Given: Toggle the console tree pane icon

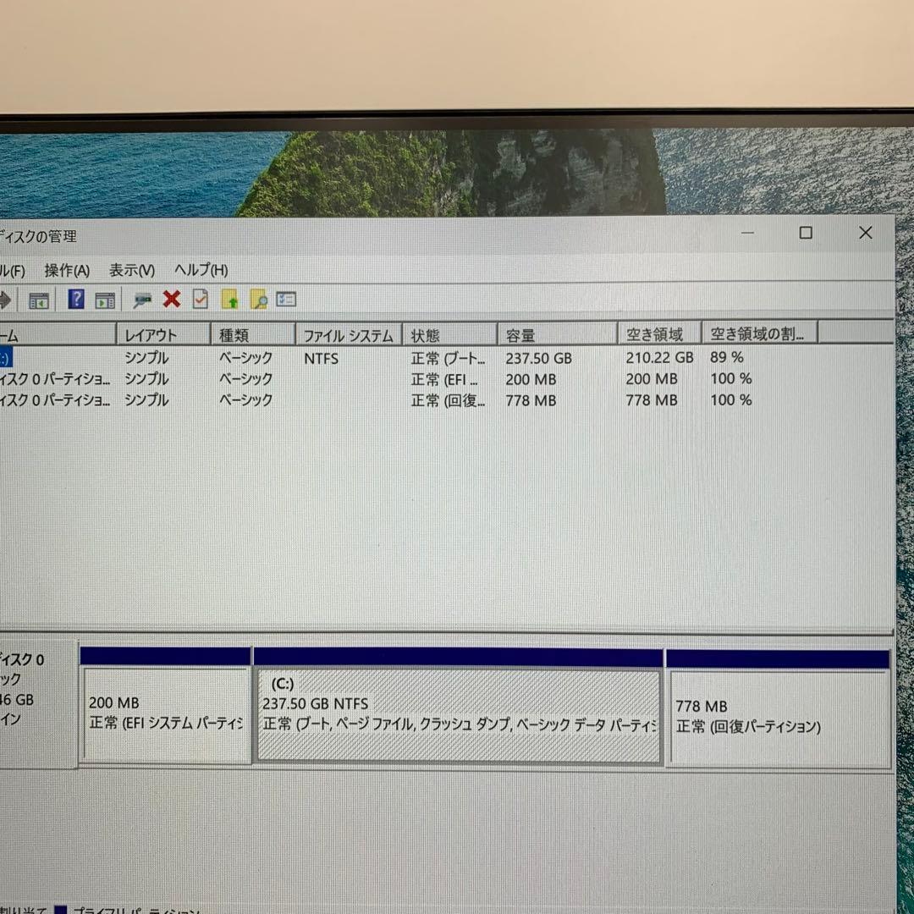Looking at the screenshot, I should point(37,299).
